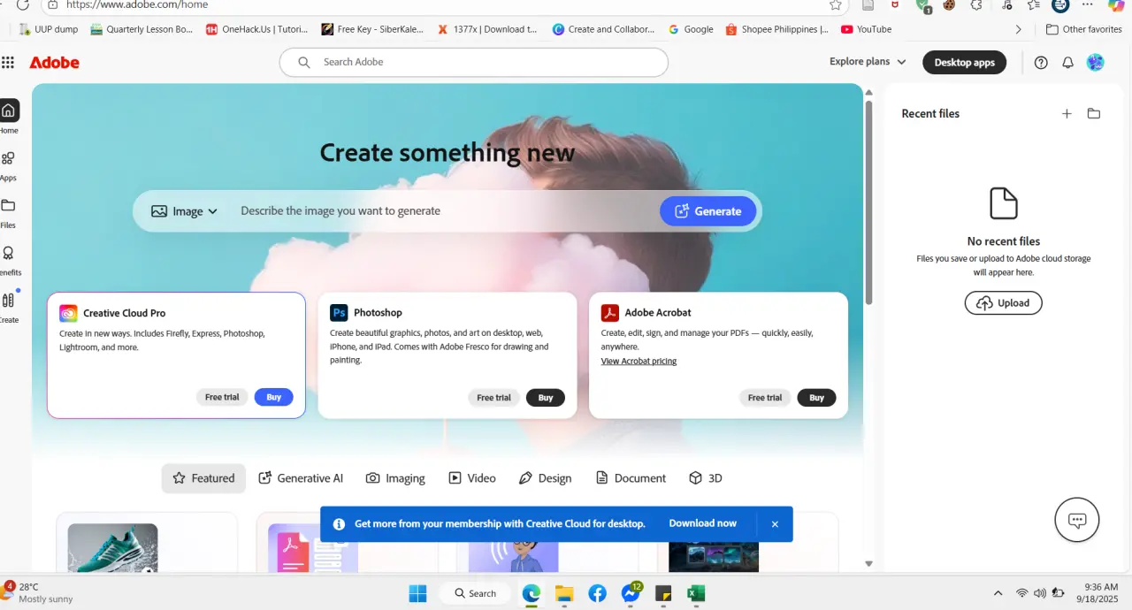
Task: Expand the Image type dropdown
Action: coord(185,211)
